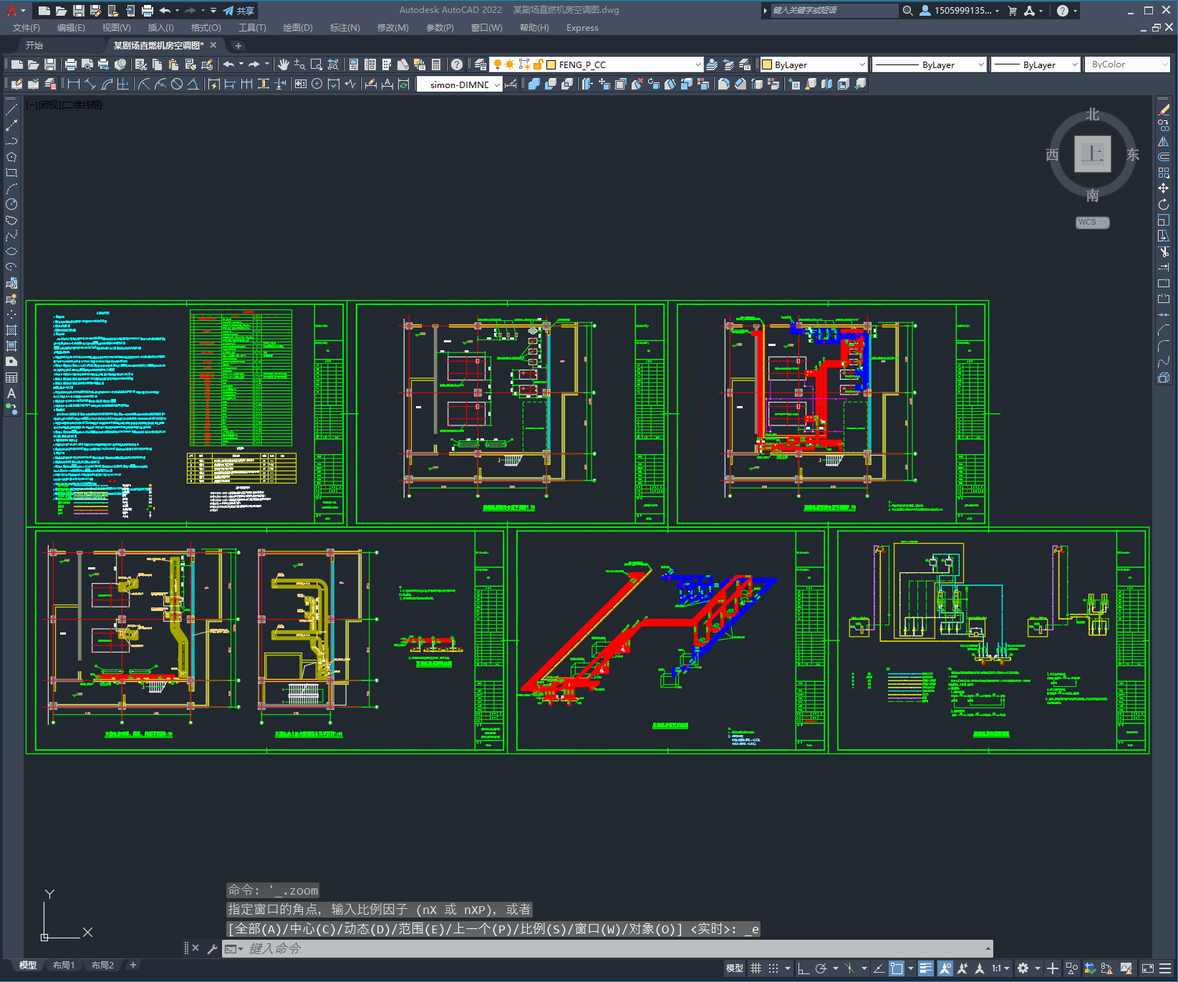Click the Diameter dimension tool
Viewport: 1178px width, 982px height.
pyautogui.click(x=177, y=84)
